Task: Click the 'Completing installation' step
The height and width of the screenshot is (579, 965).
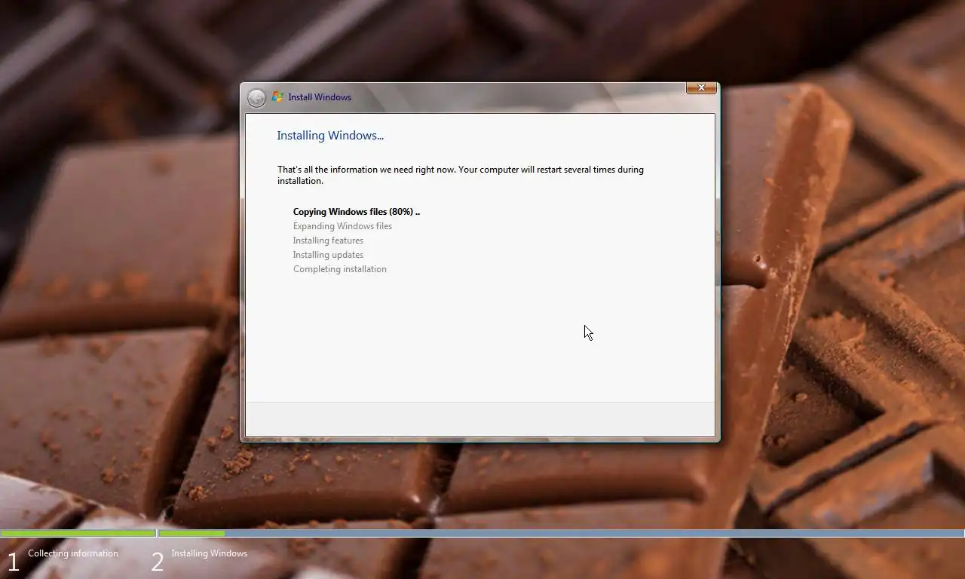Action: click(x=339, y=269)
